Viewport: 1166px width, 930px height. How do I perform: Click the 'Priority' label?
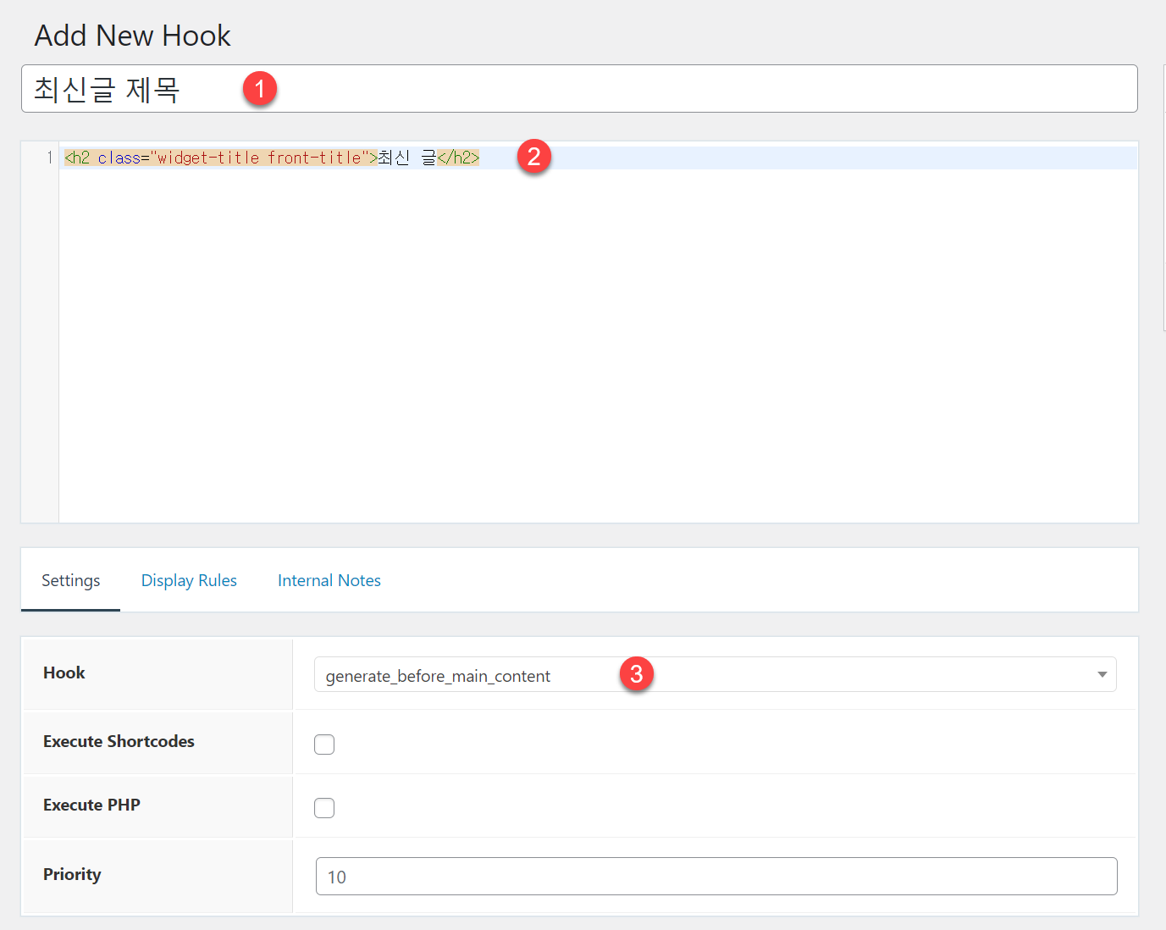72,874
